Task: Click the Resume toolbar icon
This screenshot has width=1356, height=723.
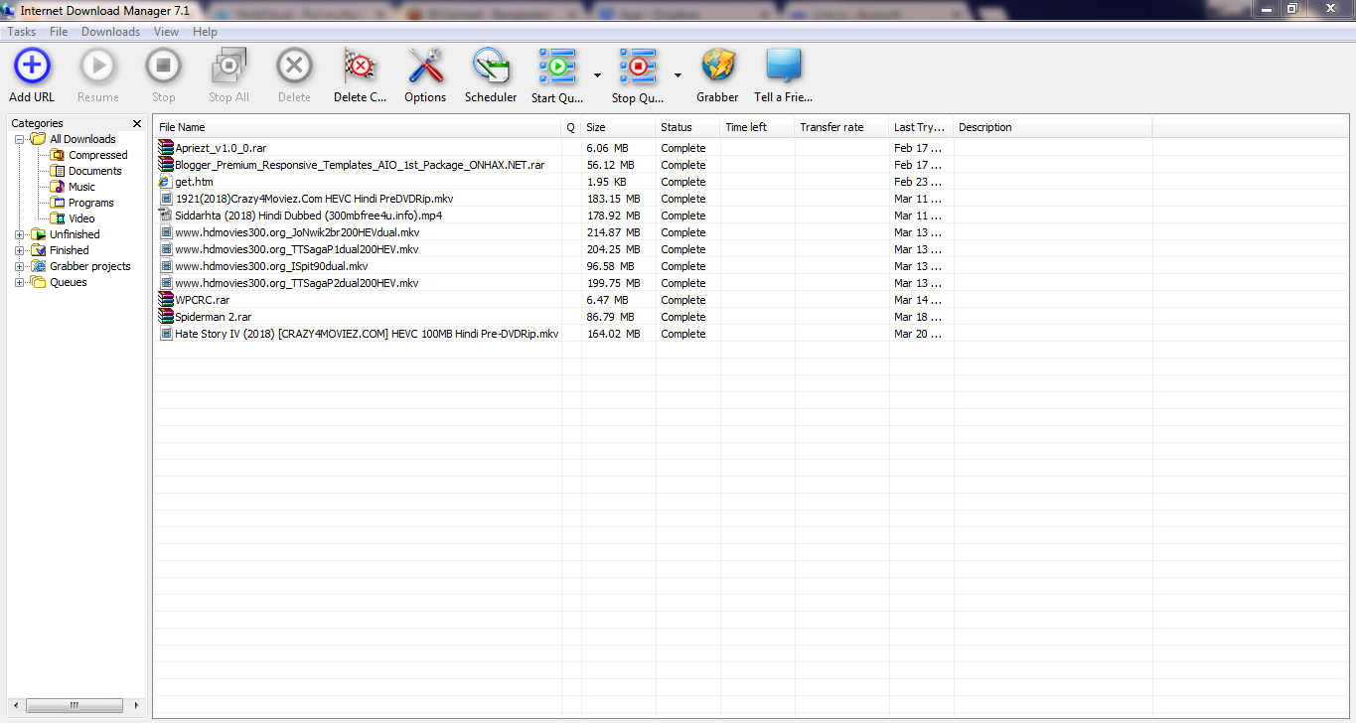Action: 97,68
